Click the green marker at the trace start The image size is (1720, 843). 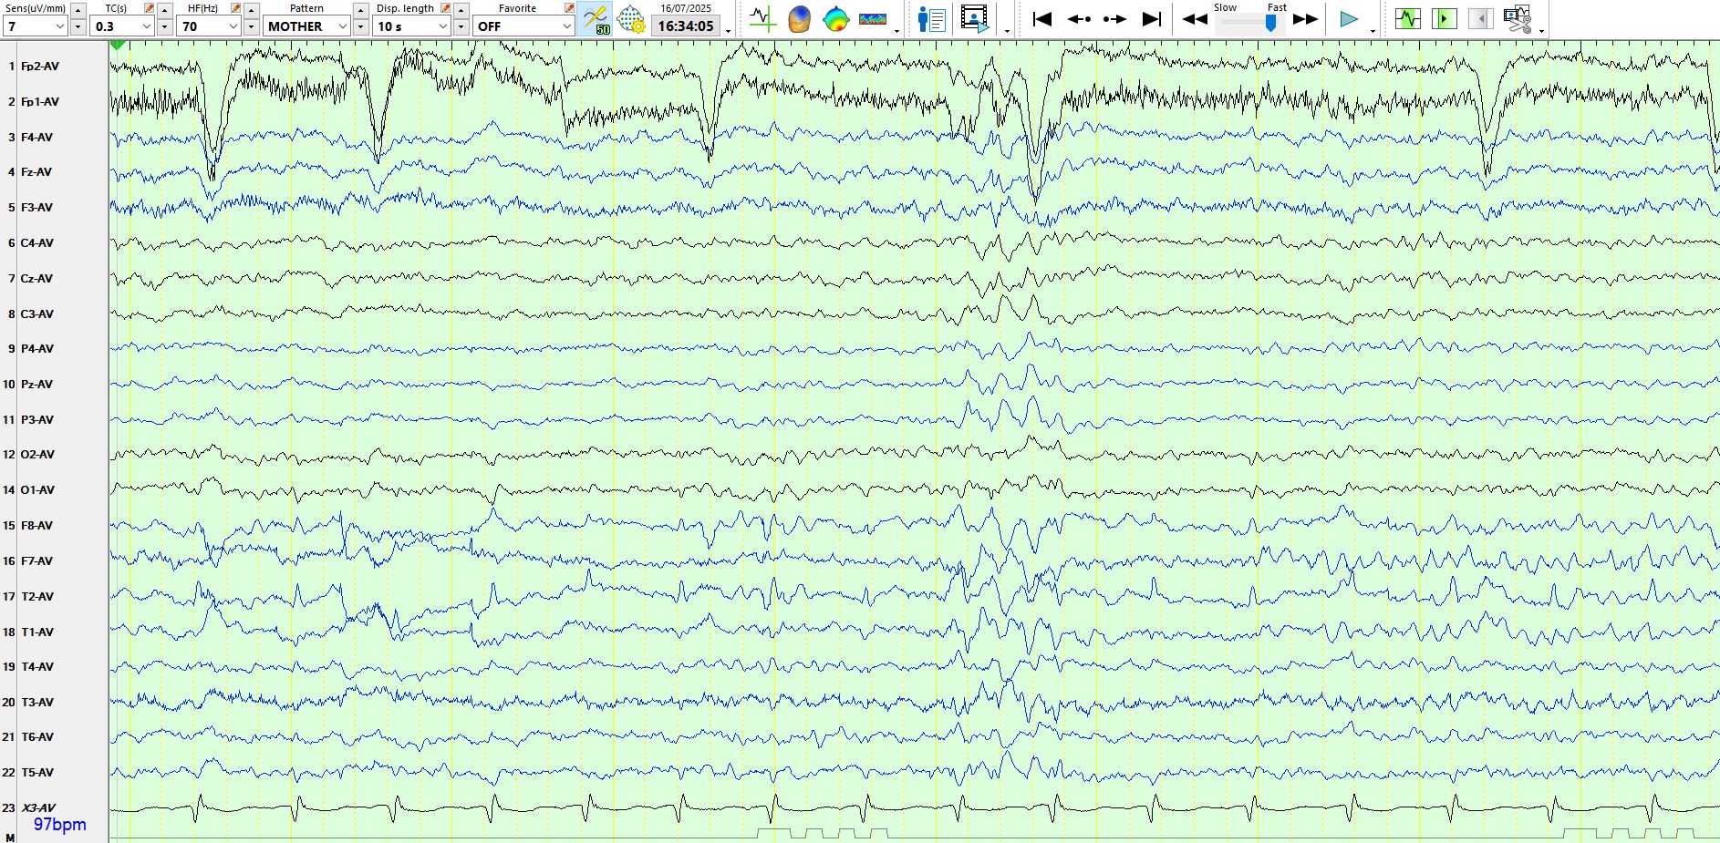coord(118,45)
